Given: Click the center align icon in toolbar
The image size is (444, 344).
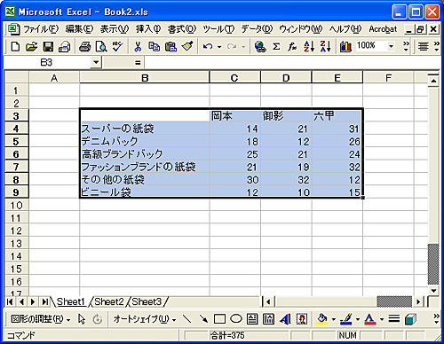Looking at the screenshot, I should tap(424, 46).
